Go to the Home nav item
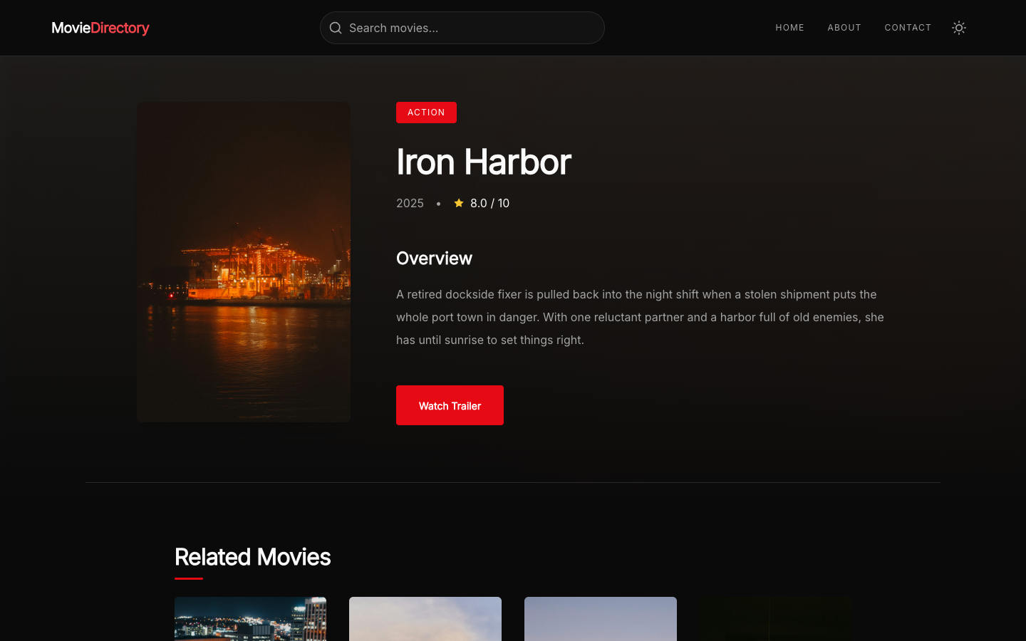This screenshot has width=1026, height=641. (789, 28)
